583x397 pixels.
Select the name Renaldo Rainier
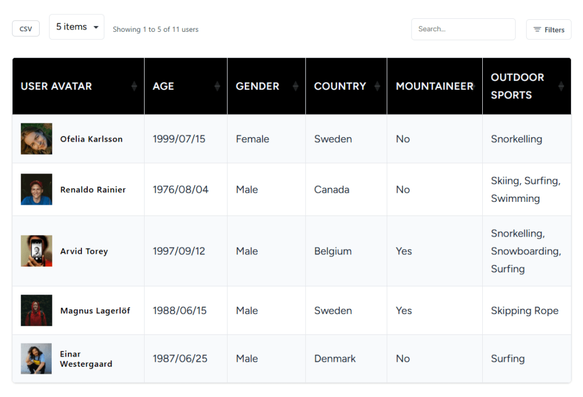(x=93, y=190)
